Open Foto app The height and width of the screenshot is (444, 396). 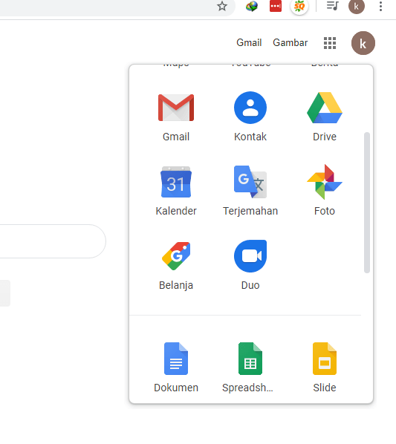pyautogui.click(x=325, y=191)
